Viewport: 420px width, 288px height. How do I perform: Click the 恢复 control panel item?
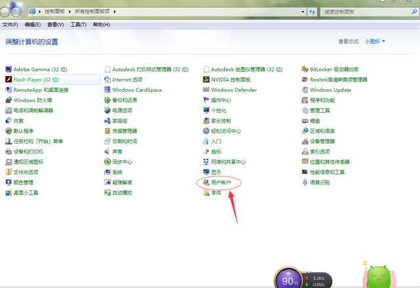pyautogui.click(x=14, y=121)
